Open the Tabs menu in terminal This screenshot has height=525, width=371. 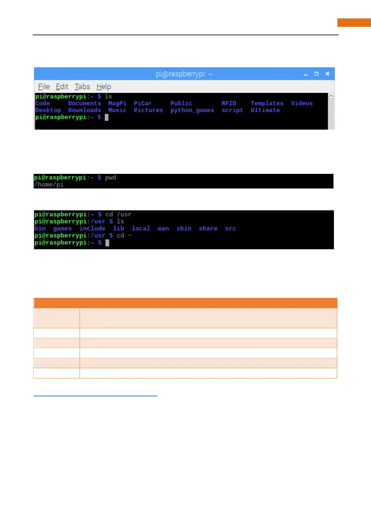coord(82,87)
